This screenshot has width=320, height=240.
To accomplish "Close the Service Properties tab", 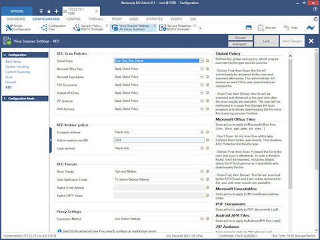I will [x=195, y=26].
